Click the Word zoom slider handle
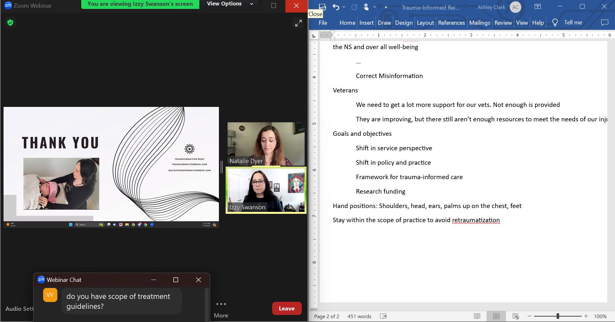The width and height of the screenshot is (615, 322). 558,316
